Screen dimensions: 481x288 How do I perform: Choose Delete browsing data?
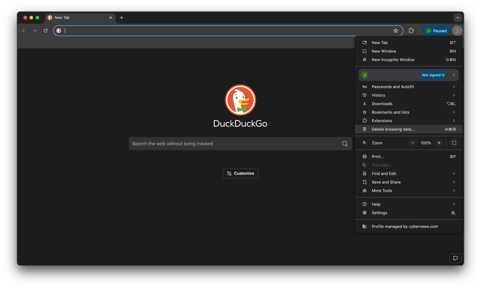click(x=409, y=129)
